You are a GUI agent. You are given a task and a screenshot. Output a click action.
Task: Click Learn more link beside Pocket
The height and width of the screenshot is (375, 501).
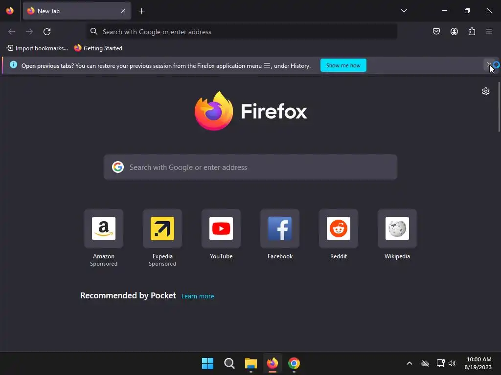click(198, 296)
